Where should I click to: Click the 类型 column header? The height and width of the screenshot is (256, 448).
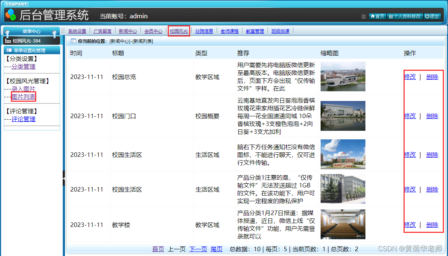(x=201, y=53)
